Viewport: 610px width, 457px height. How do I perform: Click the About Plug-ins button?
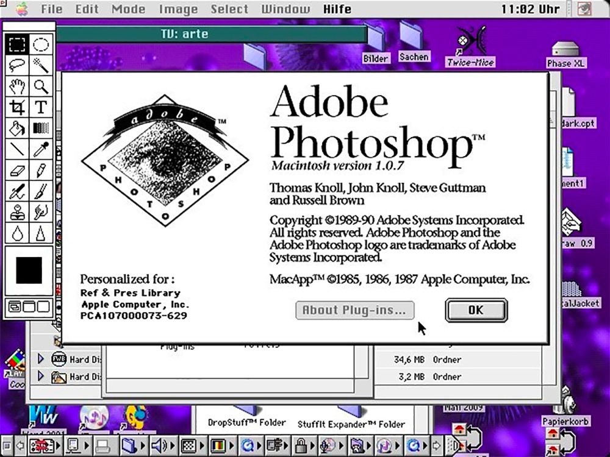point(355,310)
